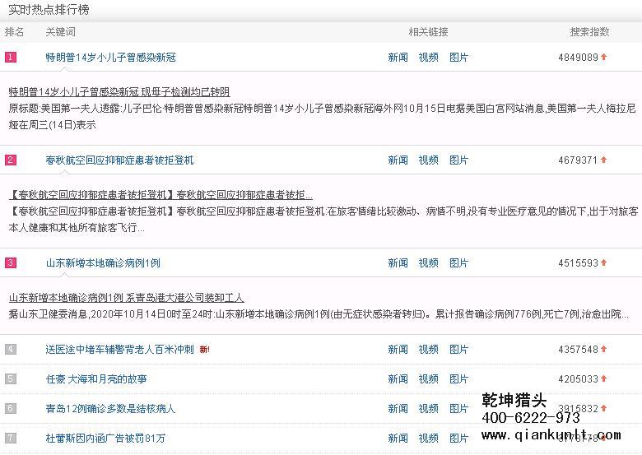
Task: Open 新闻 link for 山东新增本地确诊病例1例
Action: (398, 263)
